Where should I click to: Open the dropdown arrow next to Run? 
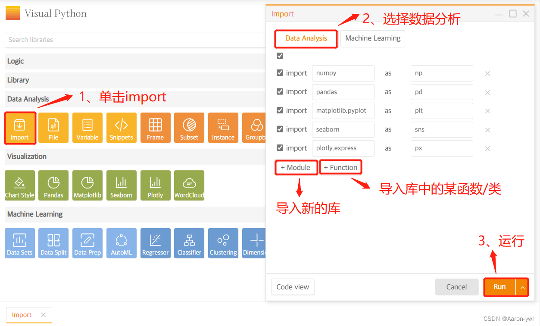point(521,287)
